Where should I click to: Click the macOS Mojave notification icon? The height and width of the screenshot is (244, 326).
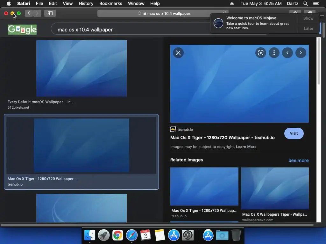(x=218, y=23)
